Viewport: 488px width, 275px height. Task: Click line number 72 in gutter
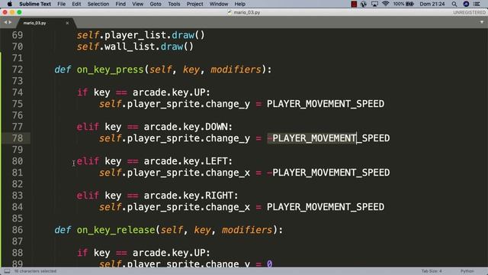click(x=18, y=70)
